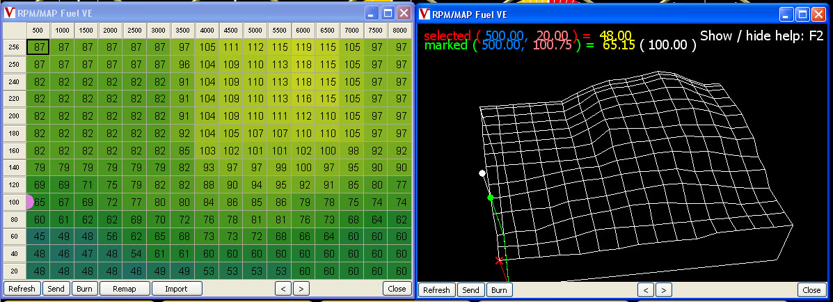The width and height of the screenshot is (833, 302).
Task: Select the 8000 RPM column header
Action: pos(399,30)
